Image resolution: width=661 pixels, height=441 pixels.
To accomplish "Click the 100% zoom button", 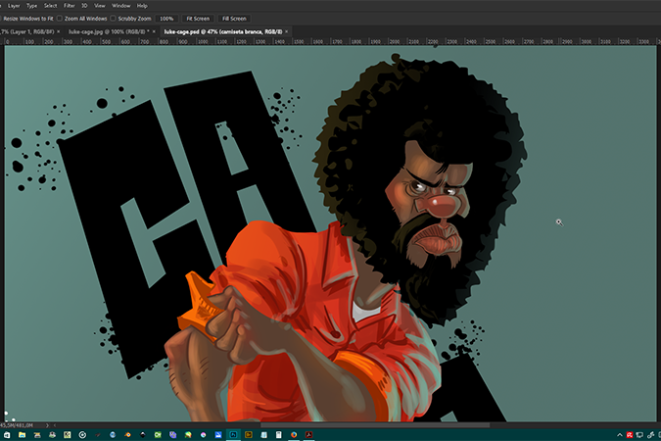I will click(166, 19).
